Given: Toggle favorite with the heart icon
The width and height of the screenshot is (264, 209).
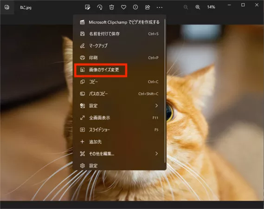Looking at the screenshot, I should pos(123,7).
